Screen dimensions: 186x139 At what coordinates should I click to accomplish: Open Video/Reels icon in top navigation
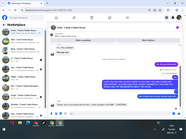click(x=92, y=18)
